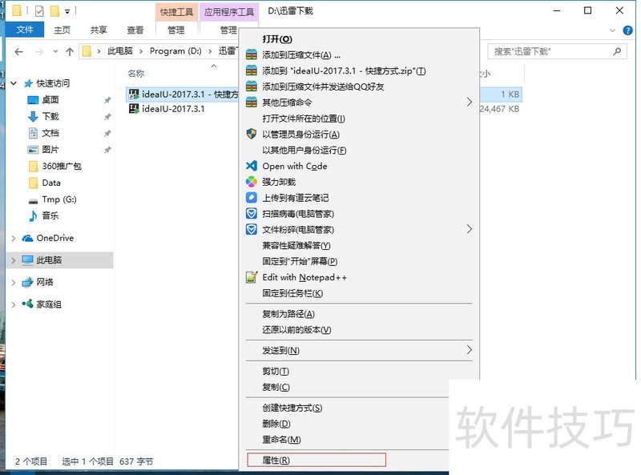Click the 音乐 music note icon
This screenshot has width=641, height=475.
33,215
